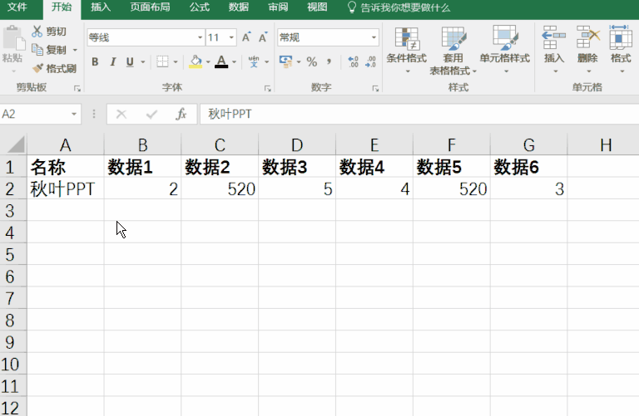Select column C header

220,144
